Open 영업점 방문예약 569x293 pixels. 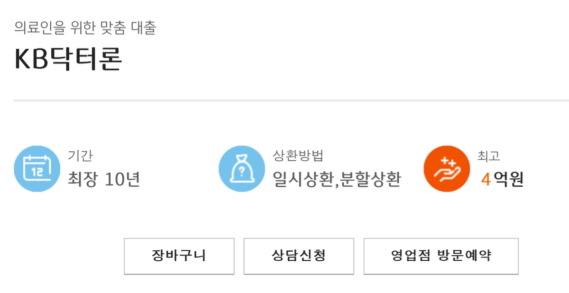coord(441,256)
